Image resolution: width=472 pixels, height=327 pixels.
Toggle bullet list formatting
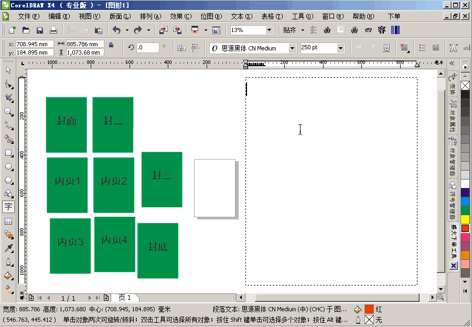pos(422,48)
